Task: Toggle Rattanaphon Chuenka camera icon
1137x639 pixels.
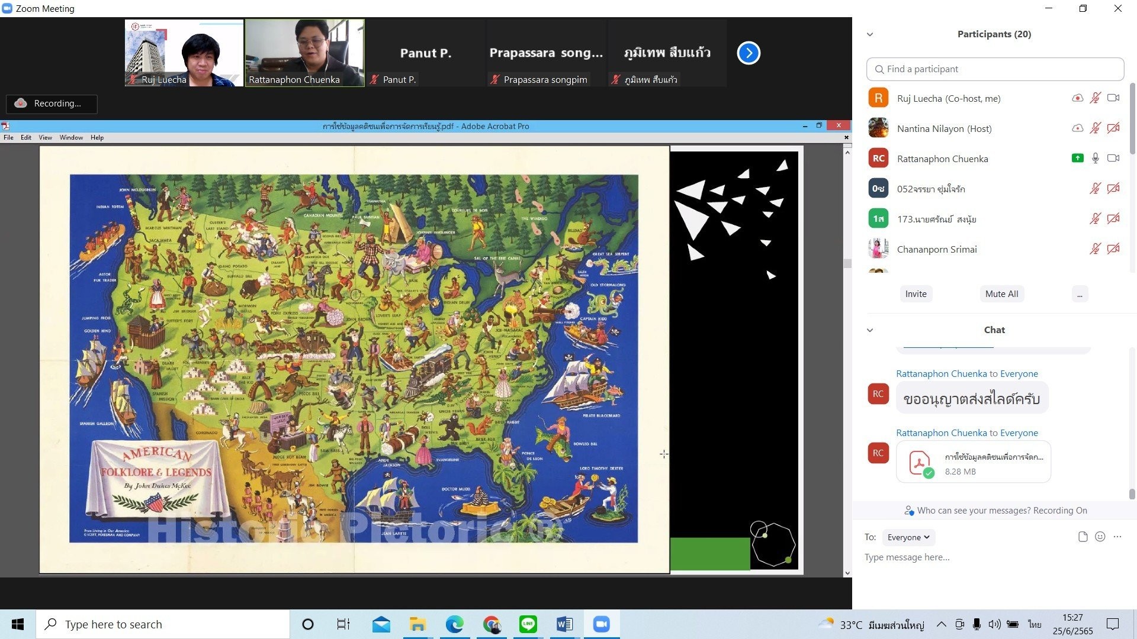Action: click(x=1113, y=158)
